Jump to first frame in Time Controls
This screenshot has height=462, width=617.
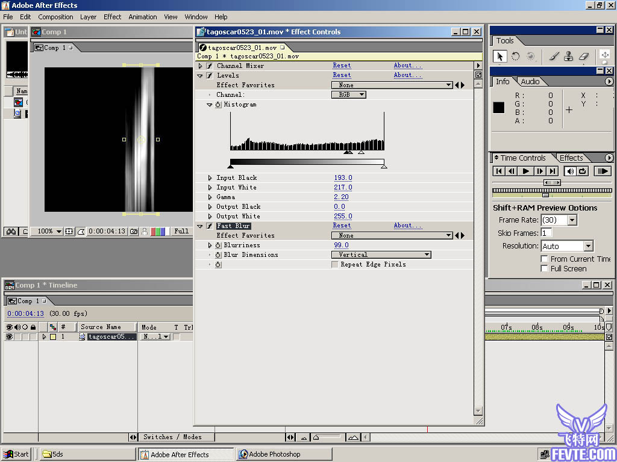[x=499, y=171]
